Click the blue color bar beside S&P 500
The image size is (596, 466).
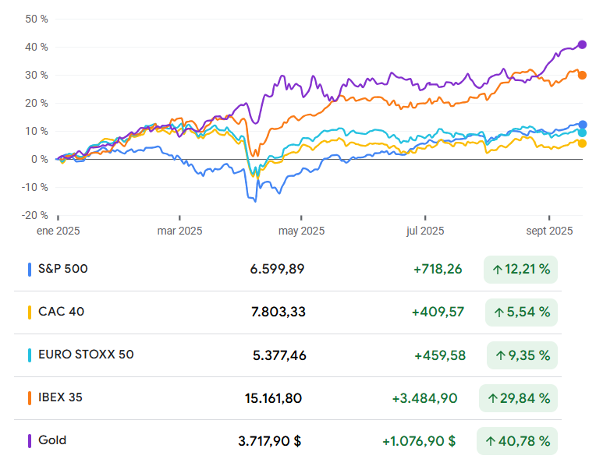(30, 270)
